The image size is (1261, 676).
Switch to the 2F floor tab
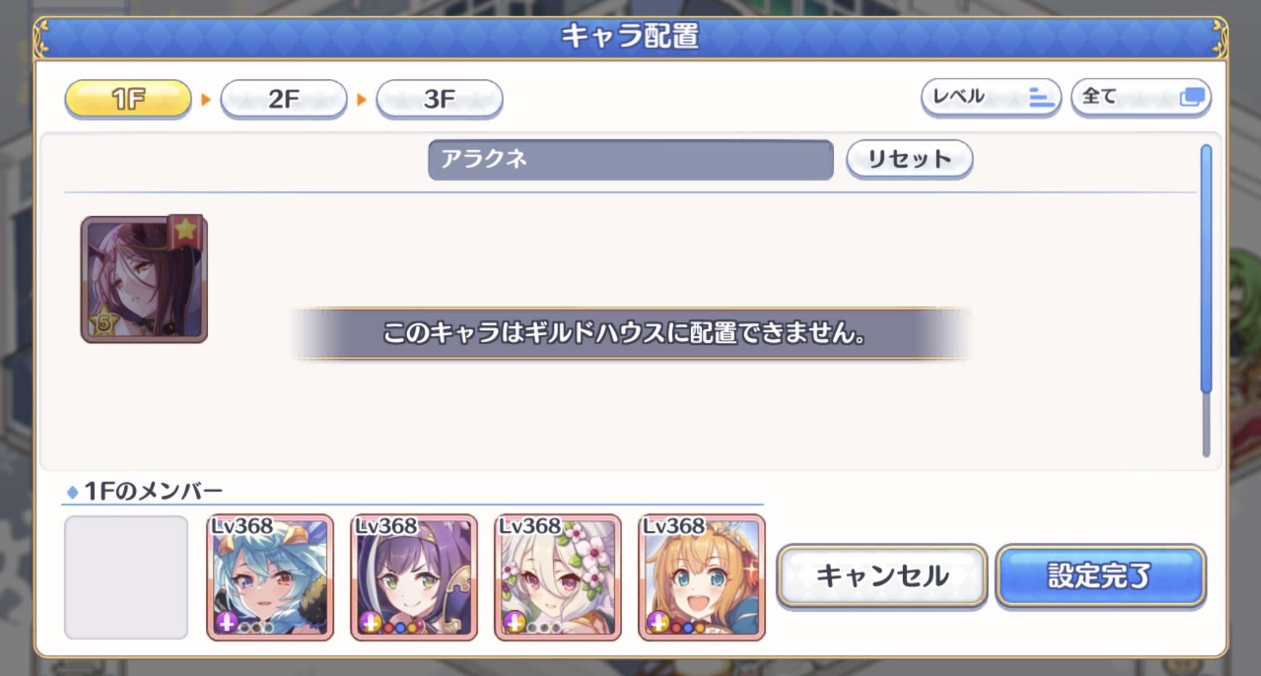[284, 99]
